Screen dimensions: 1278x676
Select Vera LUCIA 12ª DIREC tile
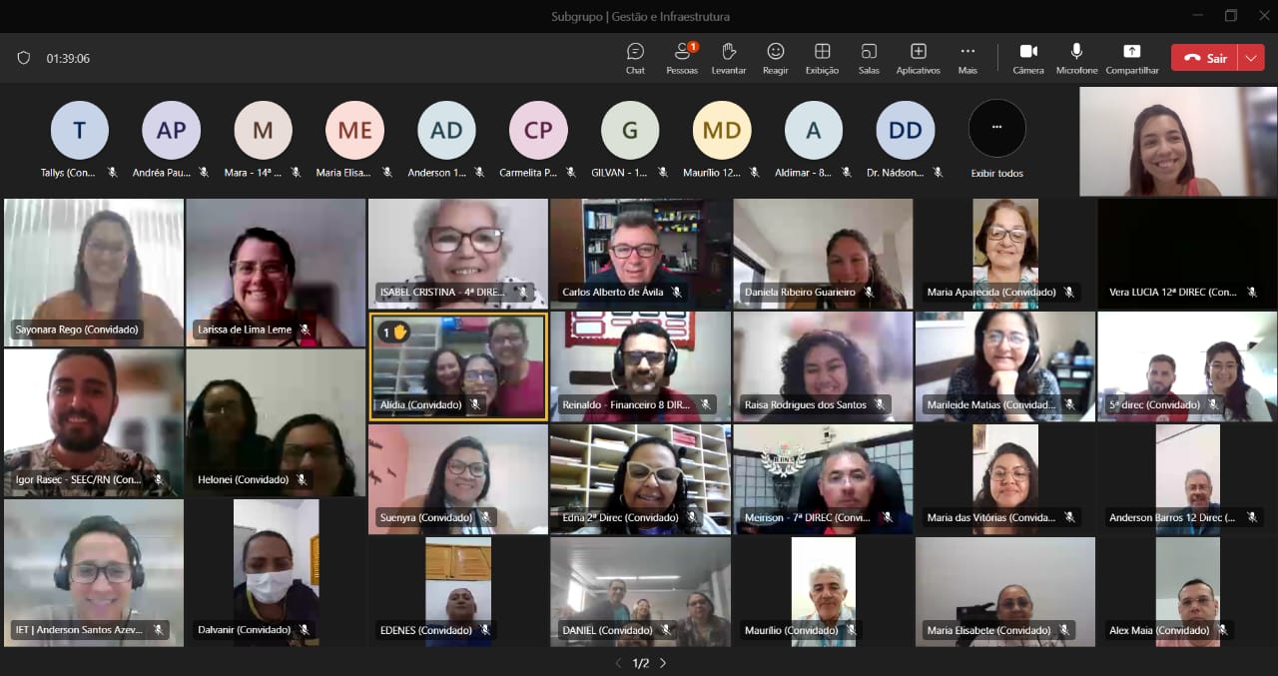coord(1187,254)
